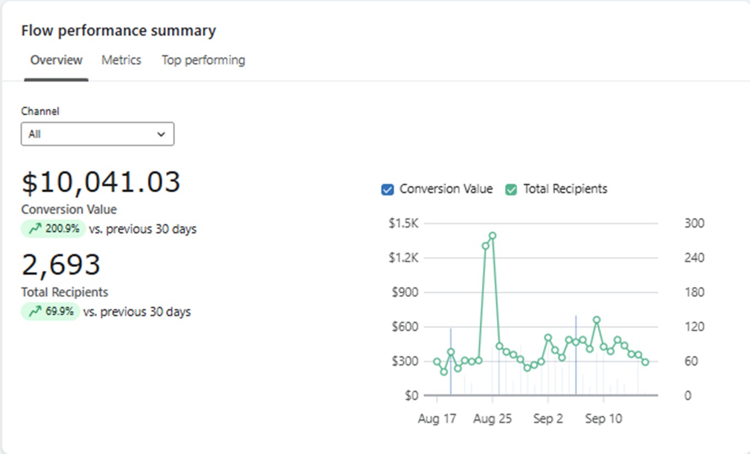Viewport: 750px width, 454px height.
Task: Click the highest peak data point on chart
Action: [492, 236]
